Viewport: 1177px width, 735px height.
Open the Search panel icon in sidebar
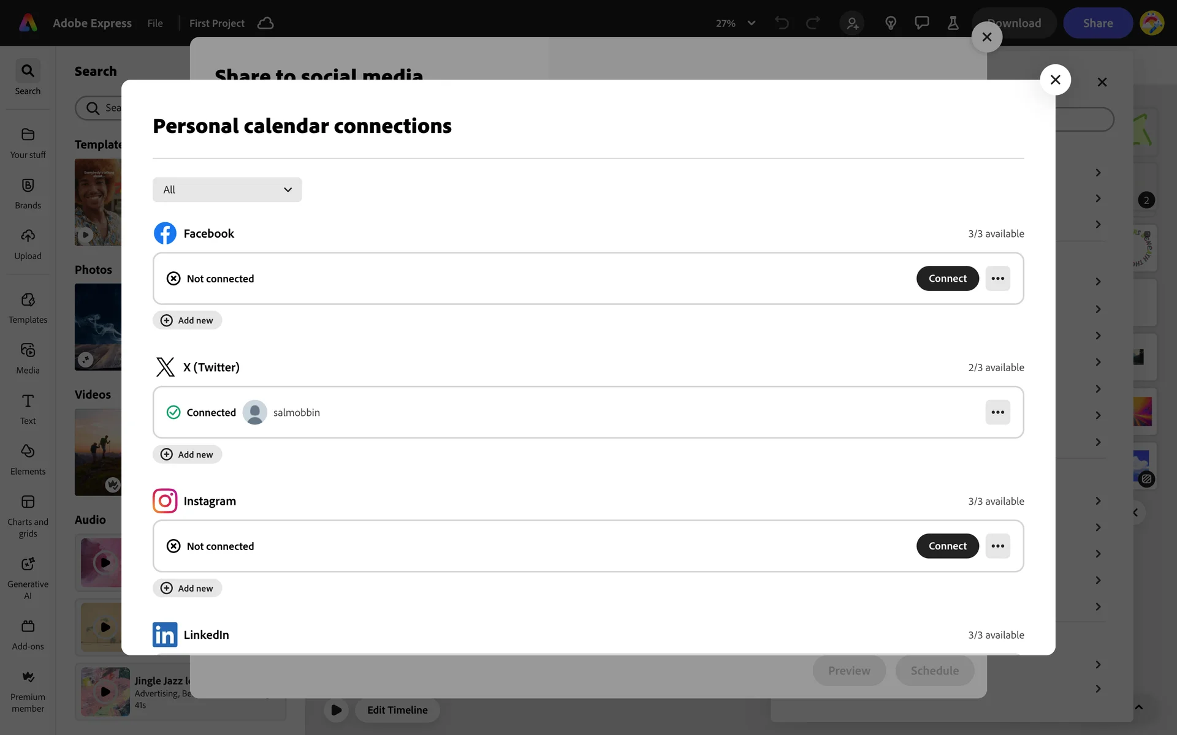[x=28, y=72]
